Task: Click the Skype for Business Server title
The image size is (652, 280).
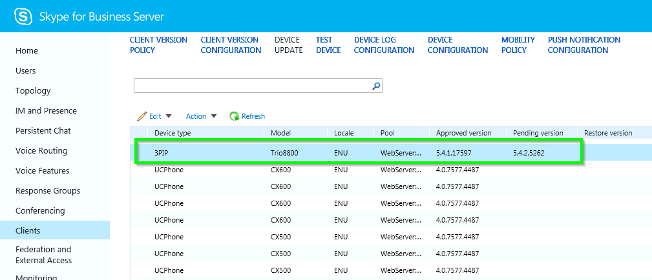Action: point(102,17)
